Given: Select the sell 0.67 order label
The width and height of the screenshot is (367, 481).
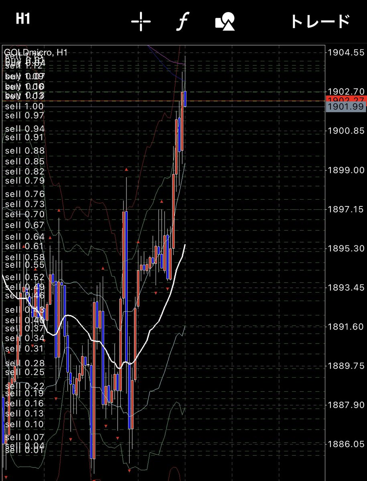Looking at the screenshot, I should [x=24, y=225].
